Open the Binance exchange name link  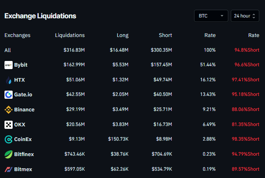pyautogui.click(x=24, y=110)
